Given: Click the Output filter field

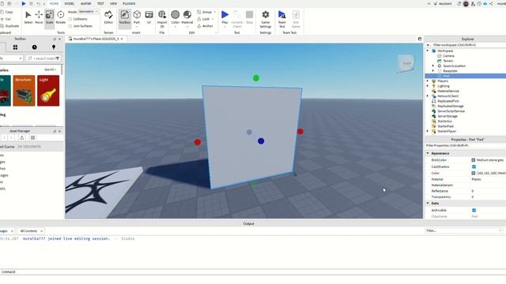Looking at the screenshot, I should click(464, 231).
